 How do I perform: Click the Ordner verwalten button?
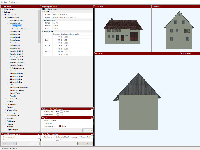9,144
